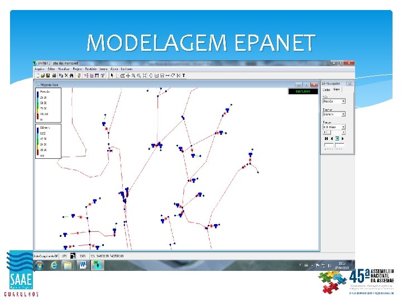402x301 pixels.
Task: Select the arrow Select Object tool
Action: pyautogui.click(x=112, y=75)
